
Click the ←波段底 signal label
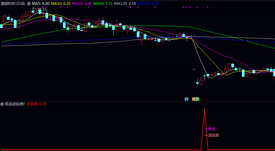(x=212, y=135)
